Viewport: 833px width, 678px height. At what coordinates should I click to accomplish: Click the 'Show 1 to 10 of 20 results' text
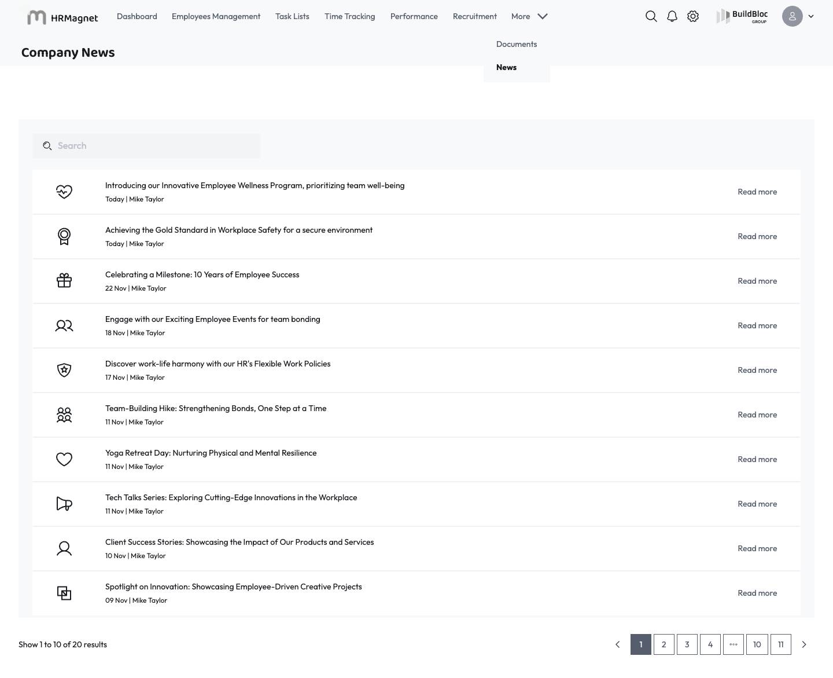63,644
